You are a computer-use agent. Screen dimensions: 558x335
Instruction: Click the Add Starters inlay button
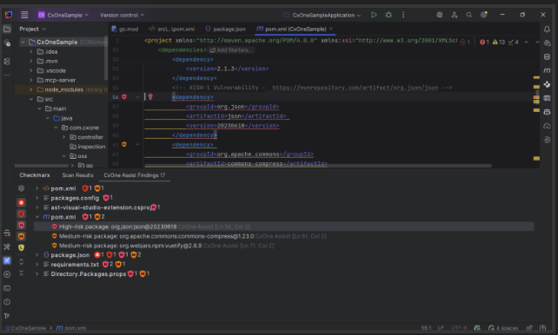pyautogui.click(x=231, y=50)
